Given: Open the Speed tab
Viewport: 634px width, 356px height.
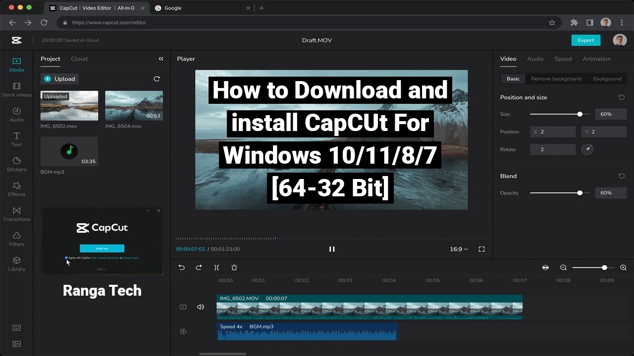Looking at the screenshot, I should pyautogui.click(x=563, y=59).
